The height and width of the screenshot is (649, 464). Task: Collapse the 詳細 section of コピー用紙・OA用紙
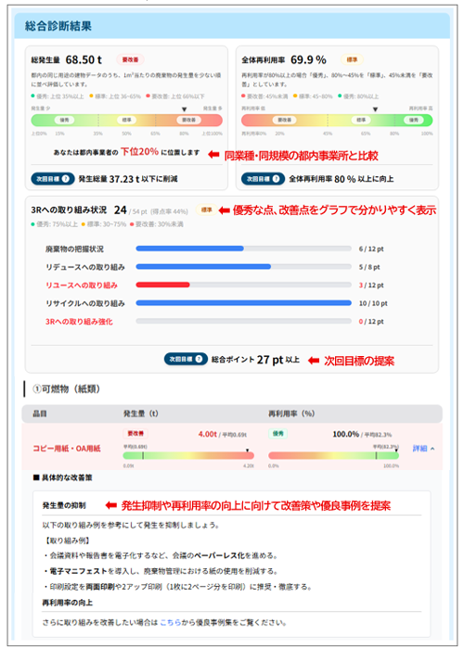tap(423, 449)
